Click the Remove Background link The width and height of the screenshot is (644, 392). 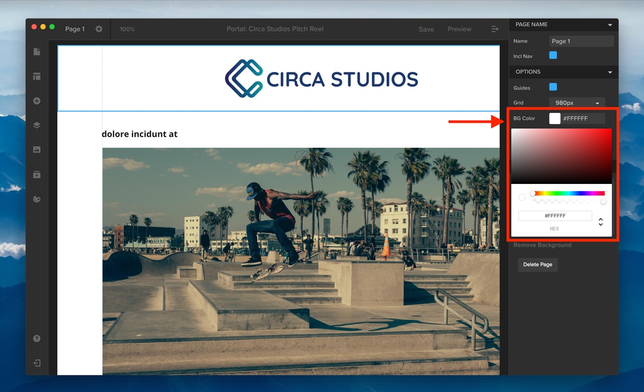542,245
